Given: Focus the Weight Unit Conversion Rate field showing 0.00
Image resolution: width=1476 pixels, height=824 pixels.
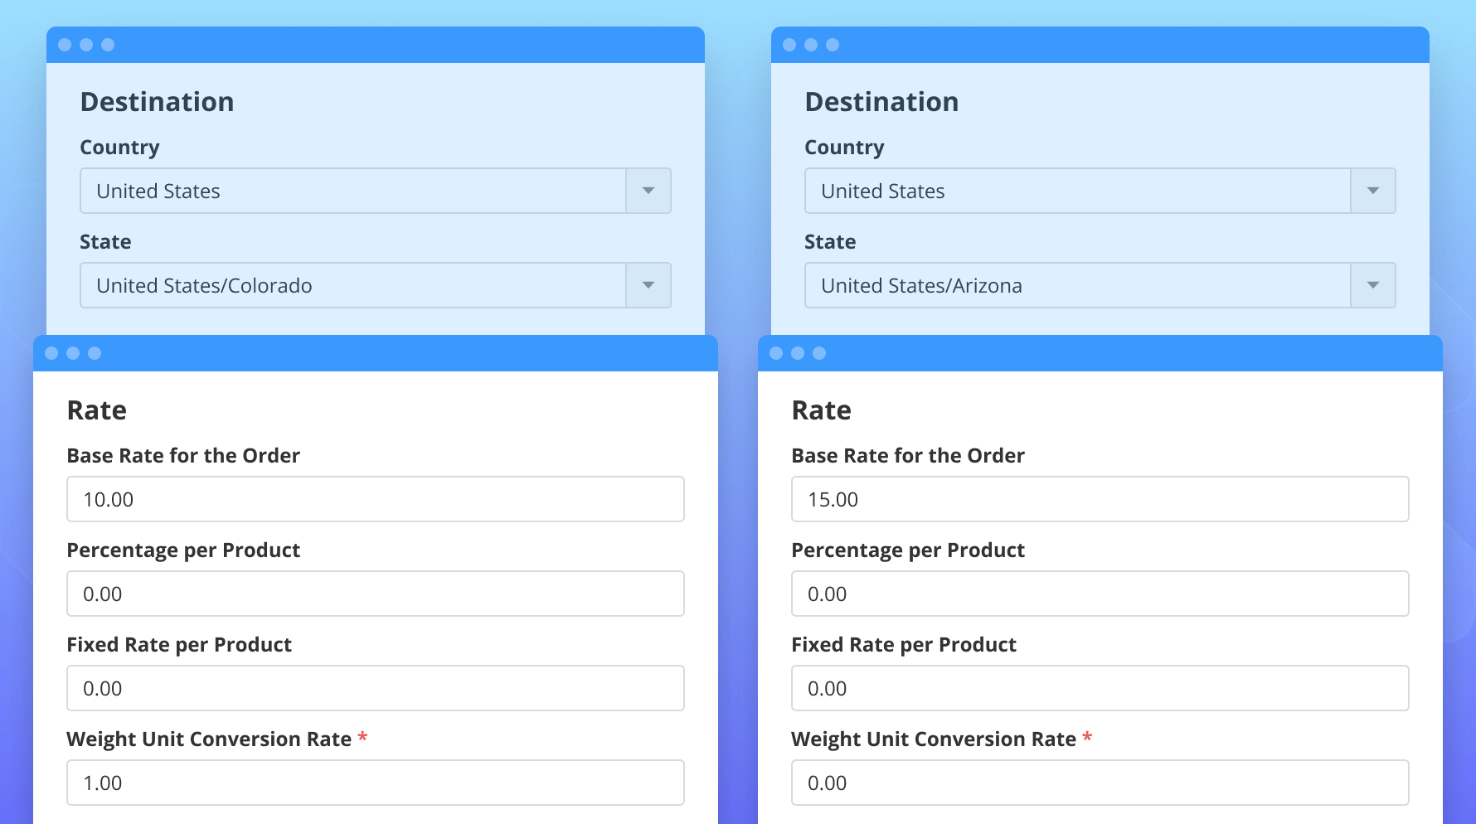Looking at the screenshot, I should [x=1100, y=783].
